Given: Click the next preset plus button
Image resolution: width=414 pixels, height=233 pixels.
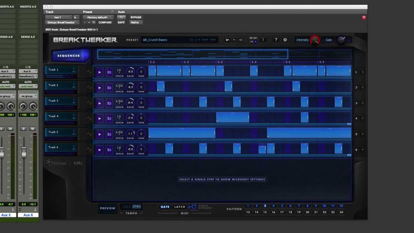Looking at the screenshot, I should click(x=89, y=23).
